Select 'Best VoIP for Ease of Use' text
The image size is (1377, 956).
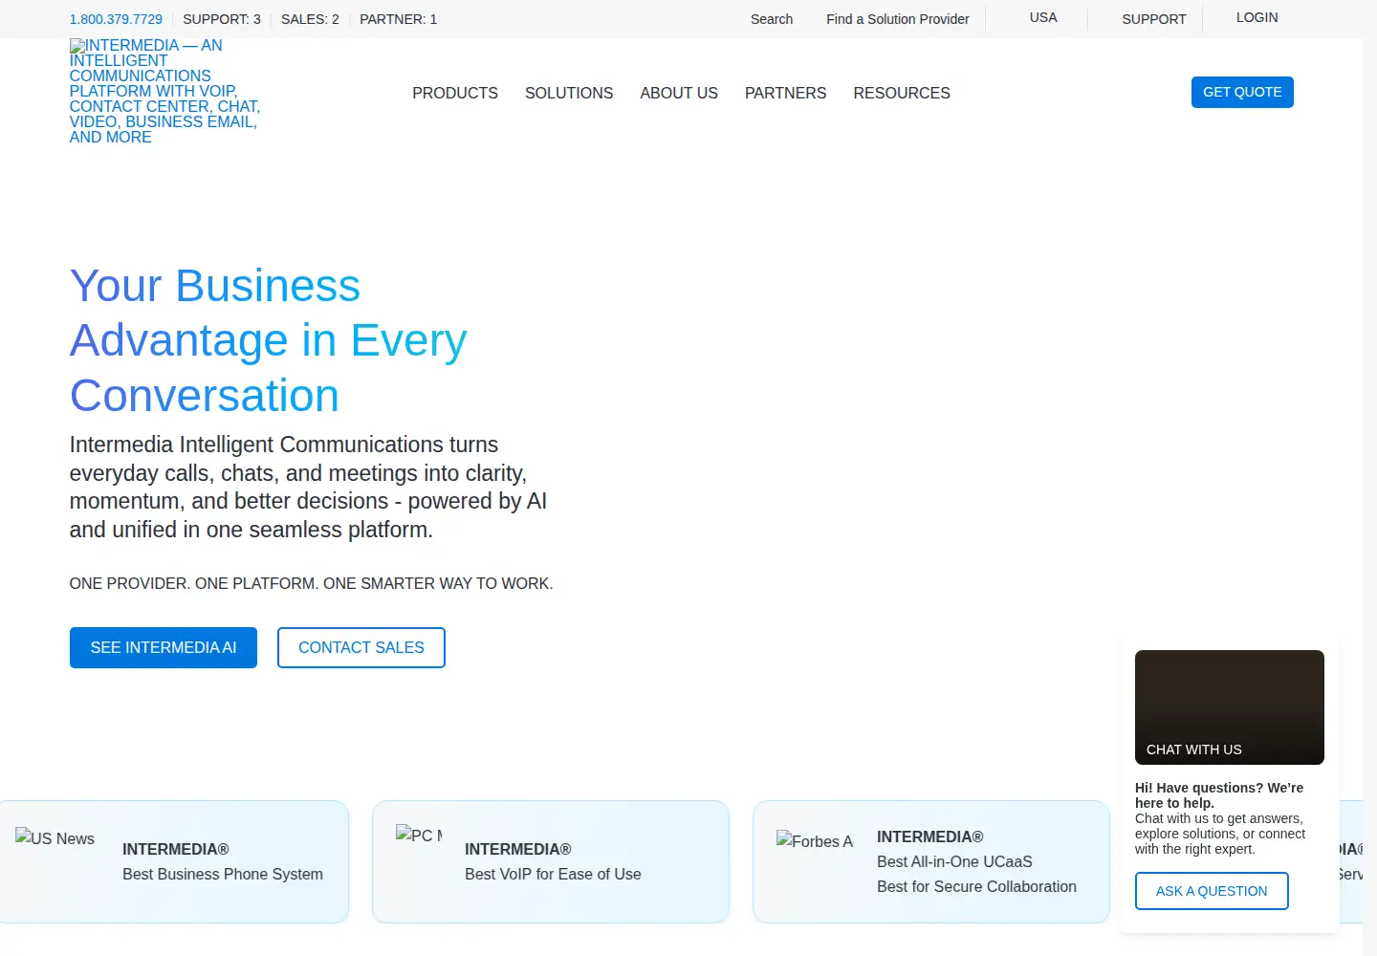tap(553, 874)
